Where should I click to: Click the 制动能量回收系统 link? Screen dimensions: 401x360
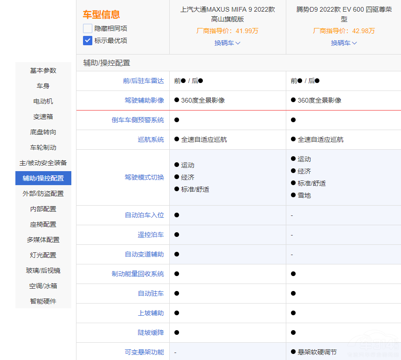click(138, 274)
